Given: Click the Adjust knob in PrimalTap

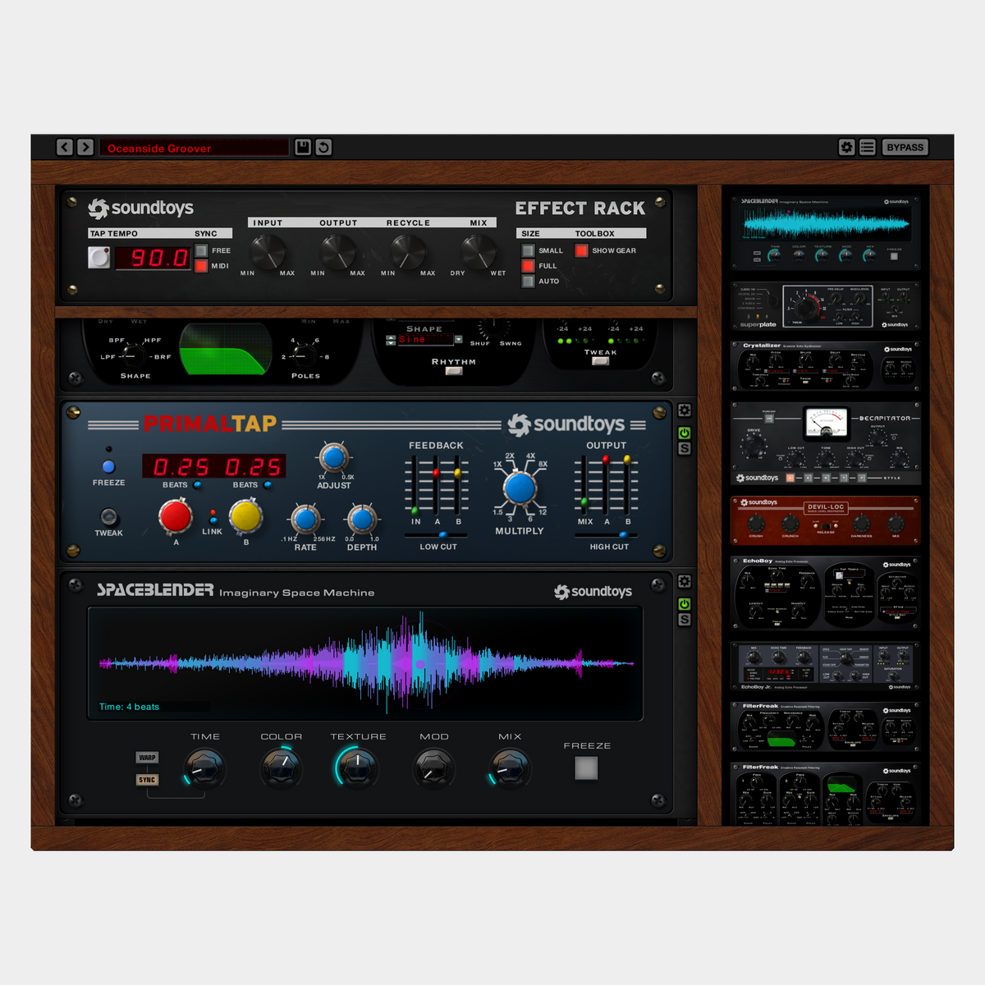Looking at the screenshot, I should [x=334, y=458].
